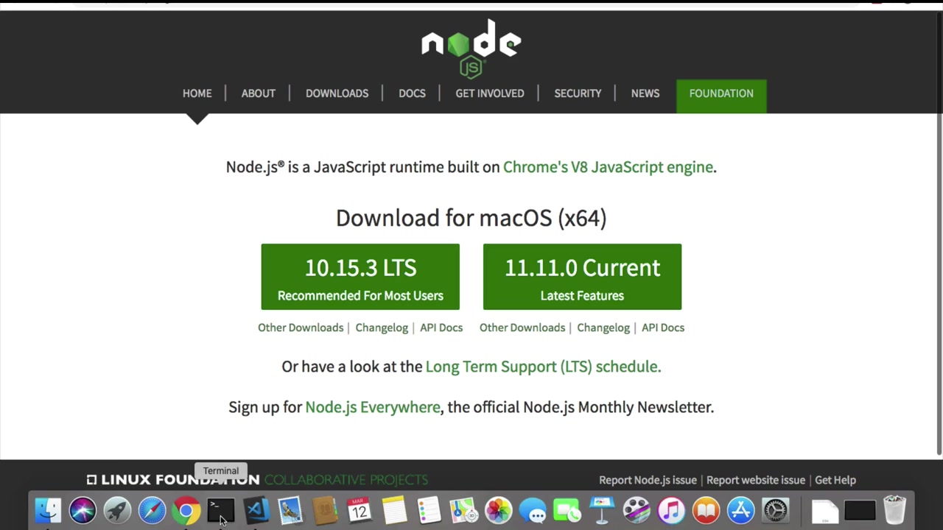Open System Preferences gear in dock
943x530 pixels.
(x=775, y=510)
